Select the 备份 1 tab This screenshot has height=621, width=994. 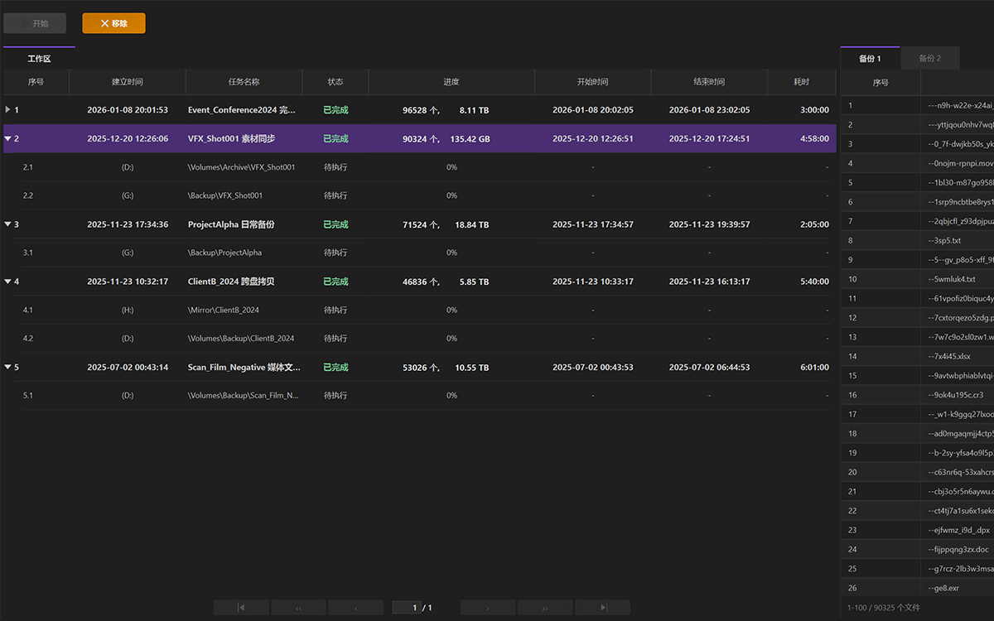pos(870,58)
